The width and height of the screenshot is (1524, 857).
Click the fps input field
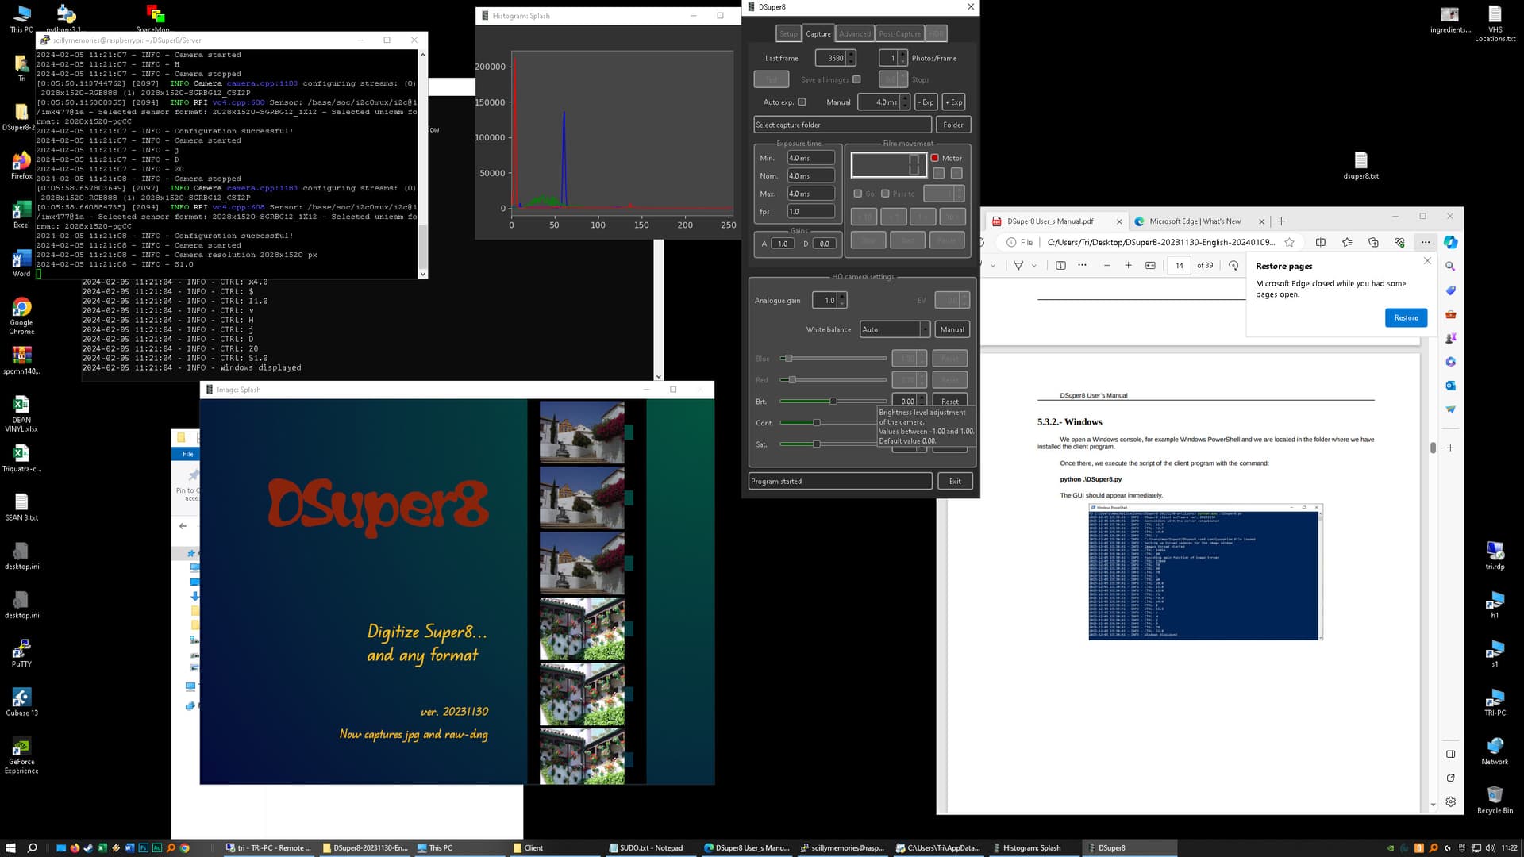[810, 212]
